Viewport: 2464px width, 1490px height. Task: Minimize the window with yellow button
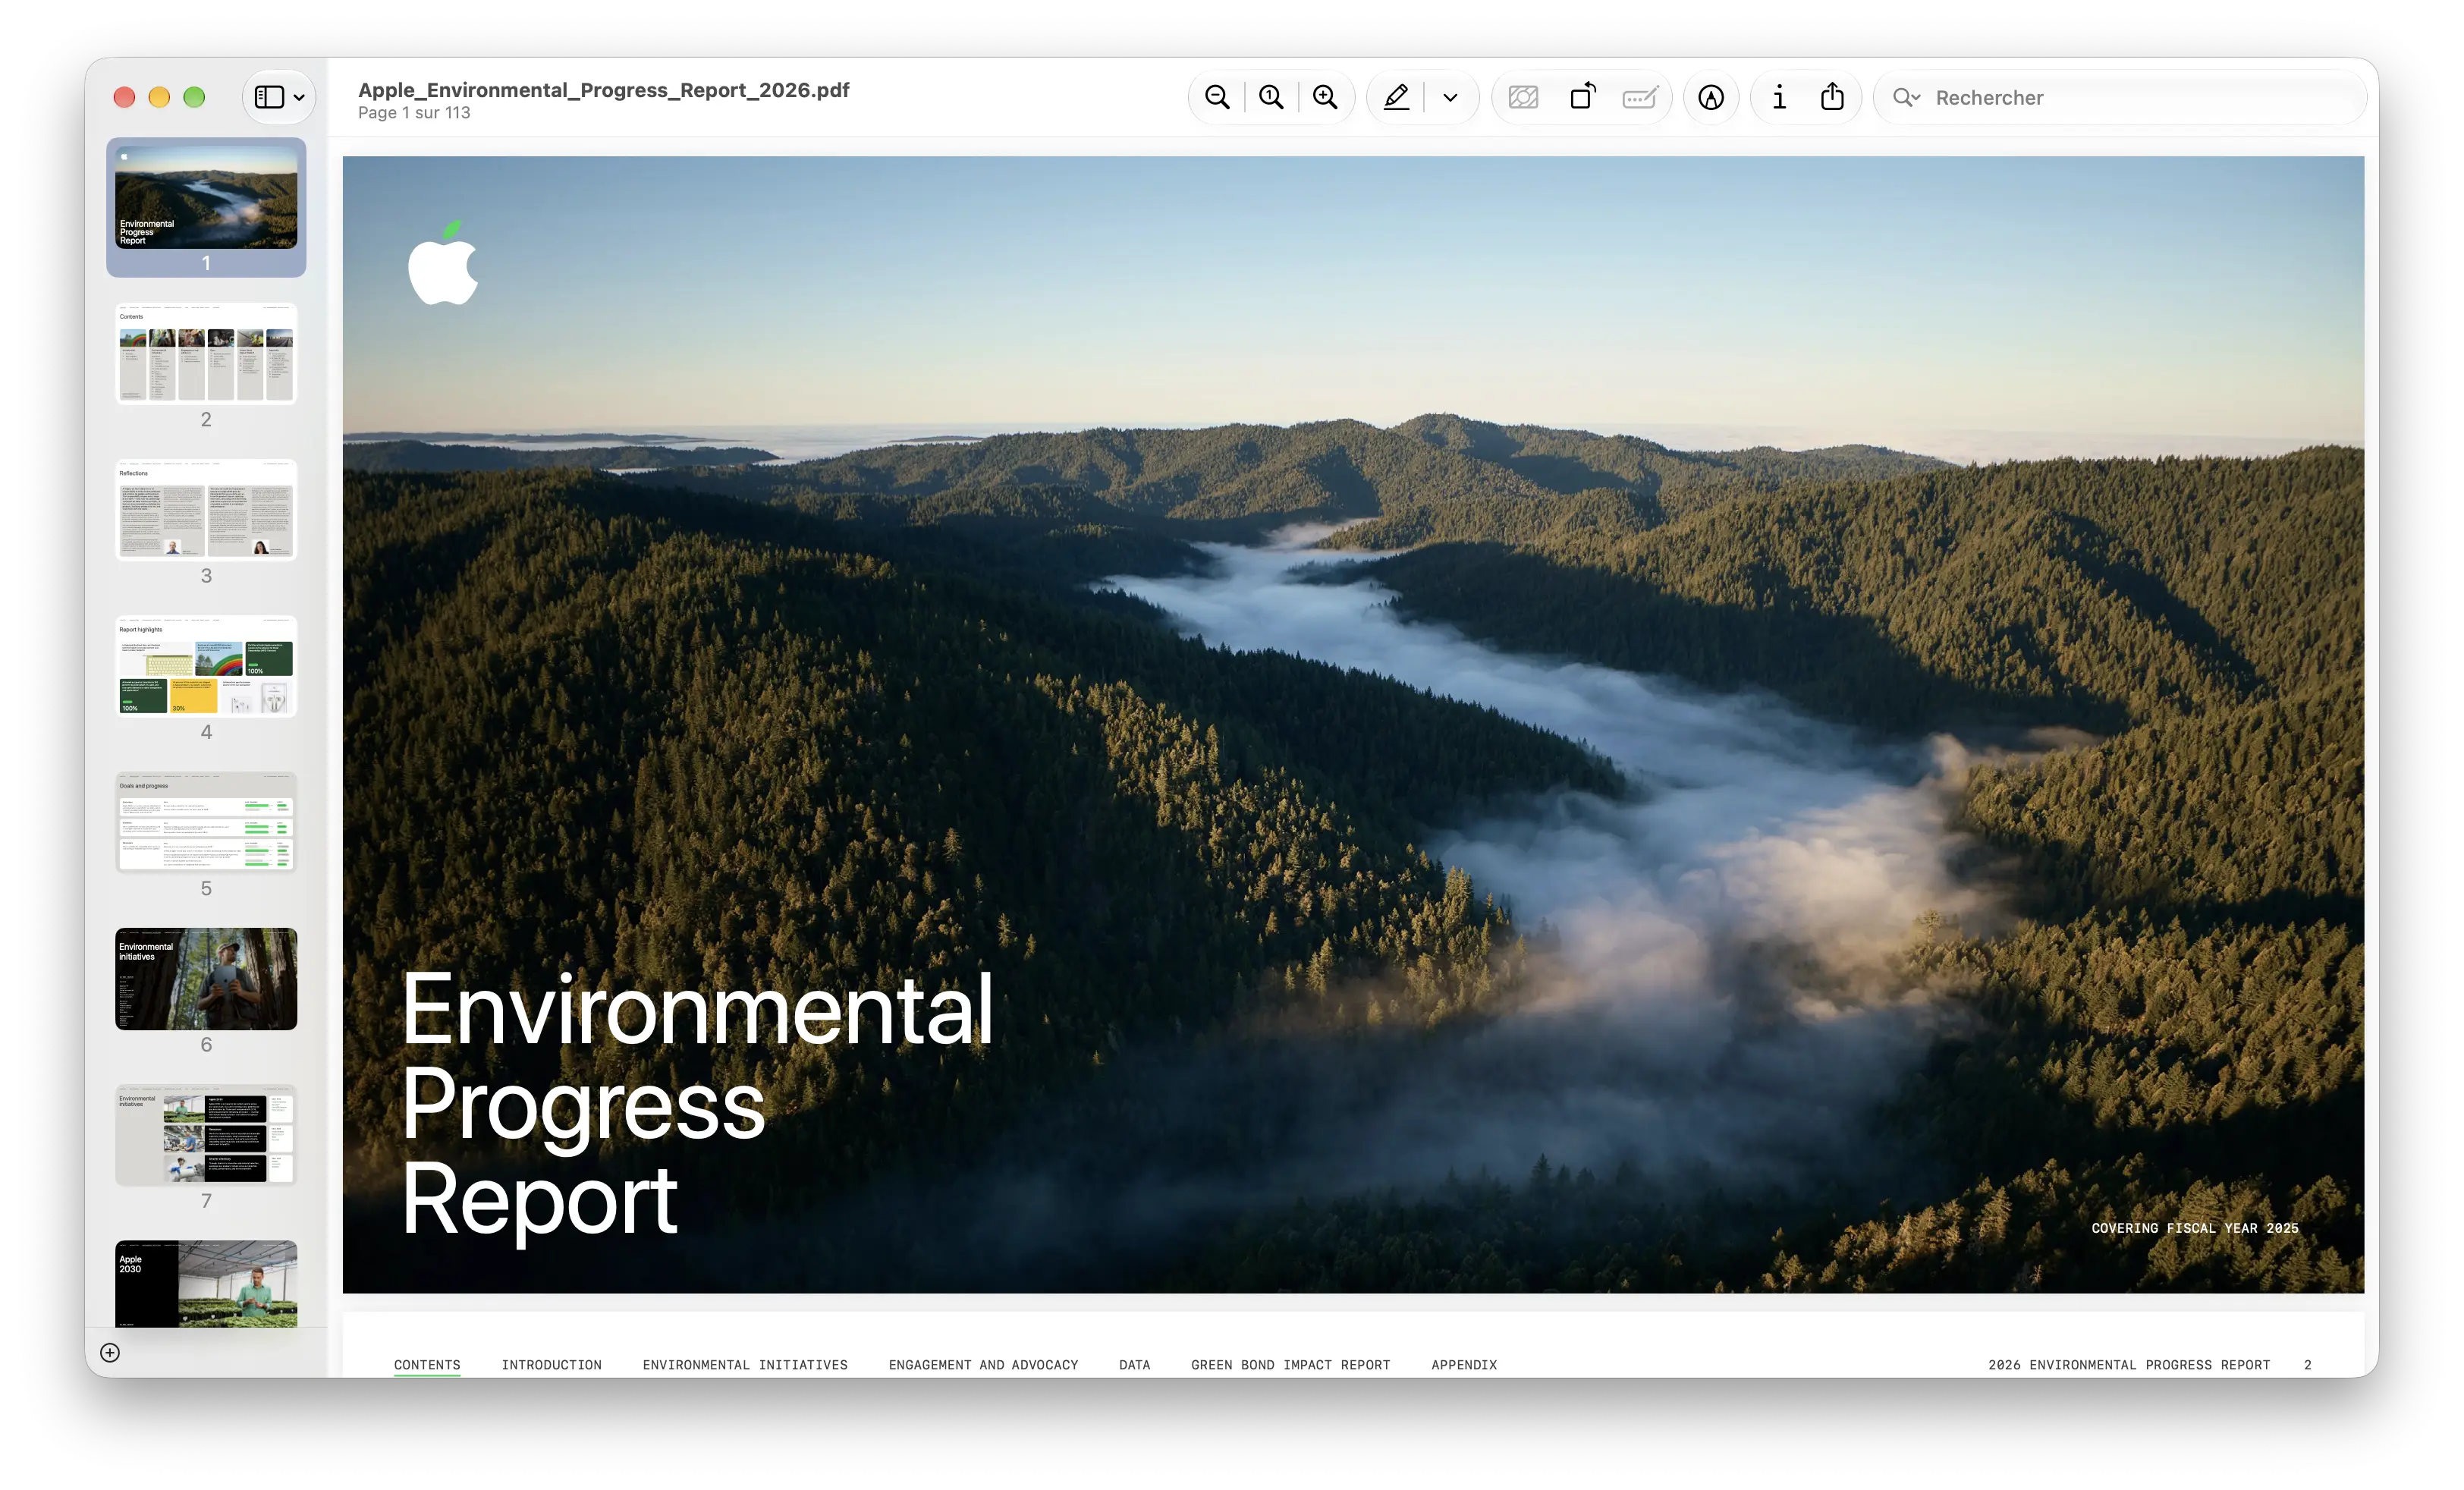(x=159, y=97)
